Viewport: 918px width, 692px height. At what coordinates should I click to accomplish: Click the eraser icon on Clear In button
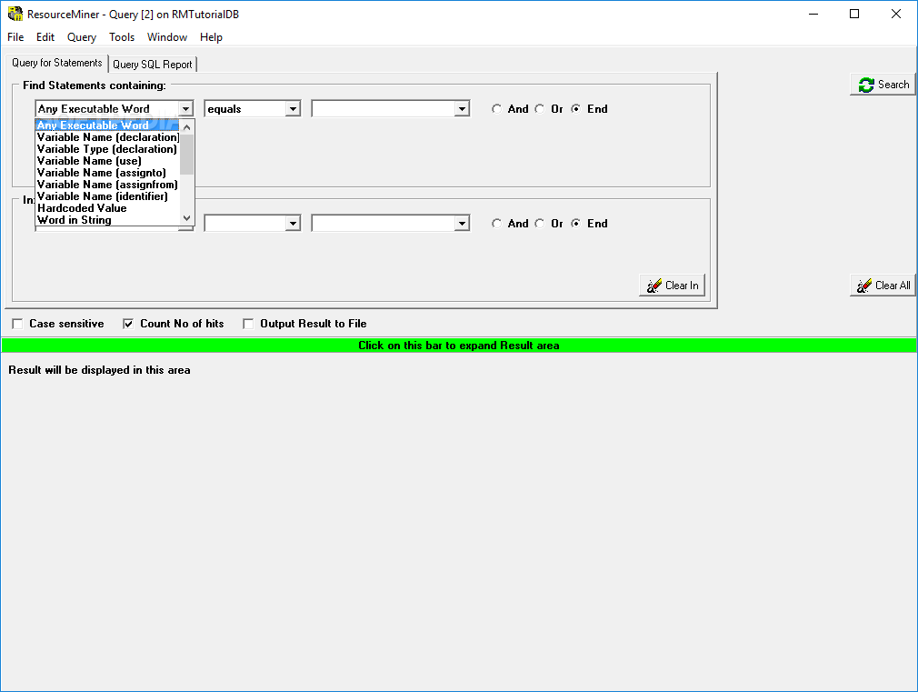coord(654,286)
